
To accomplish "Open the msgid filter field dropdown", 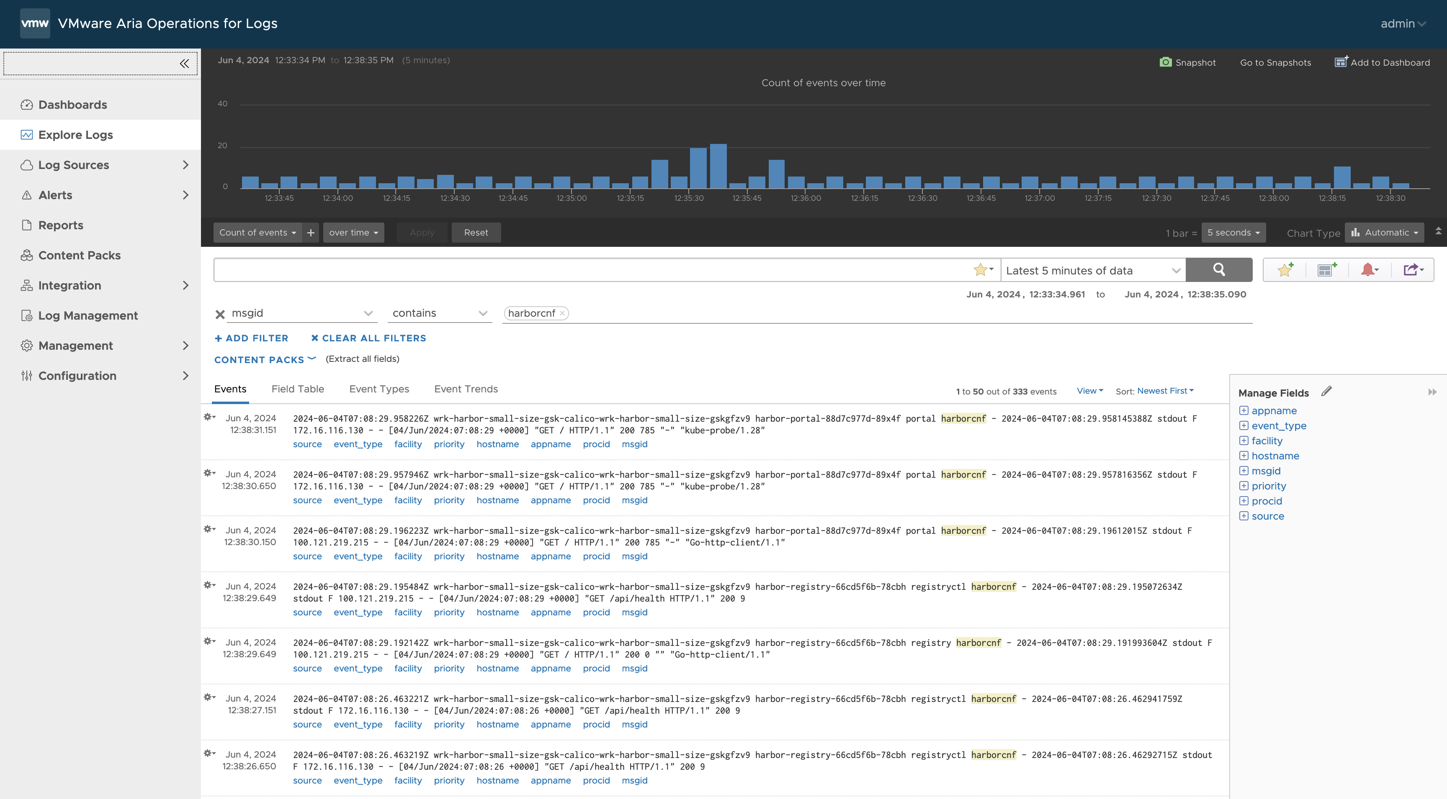I will coord(302,313).
